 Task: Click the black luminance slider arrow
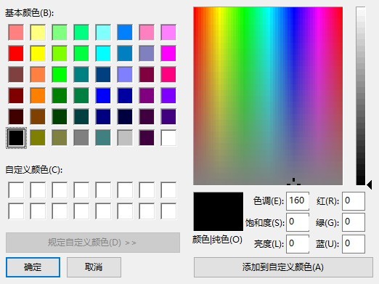tap(370, 185)
